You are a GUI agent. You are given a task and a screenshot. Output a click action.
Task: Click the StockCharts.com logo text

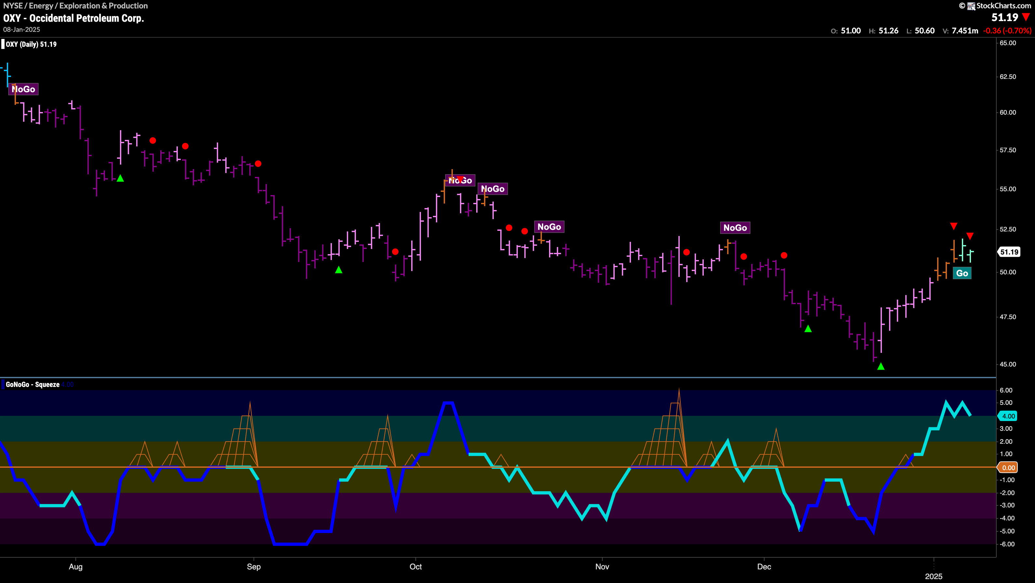point(1004,6)
